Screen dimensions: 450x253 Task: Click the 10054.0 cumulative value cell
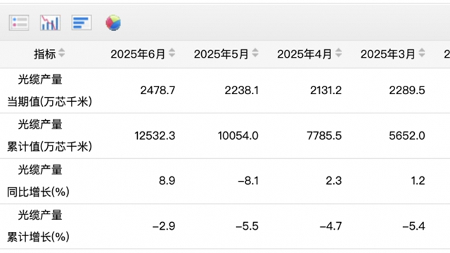tap(238, 136)
